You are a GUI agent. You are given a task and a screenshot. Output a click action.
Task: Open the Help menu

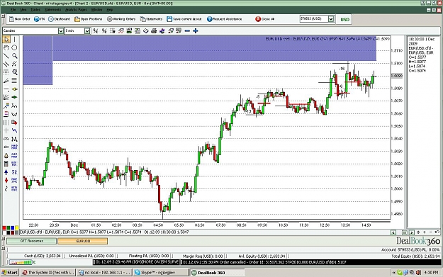110,10
